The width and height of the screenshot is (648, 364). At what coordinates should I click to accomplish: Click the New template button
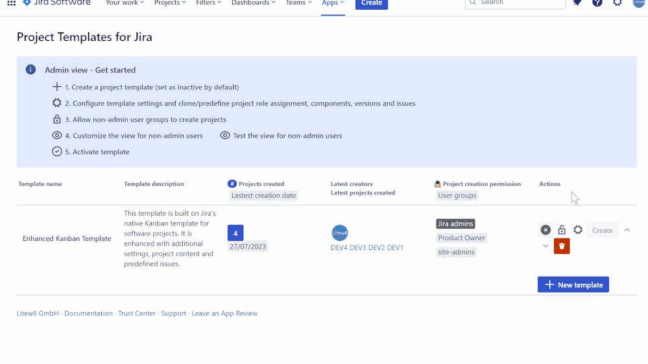573,284
